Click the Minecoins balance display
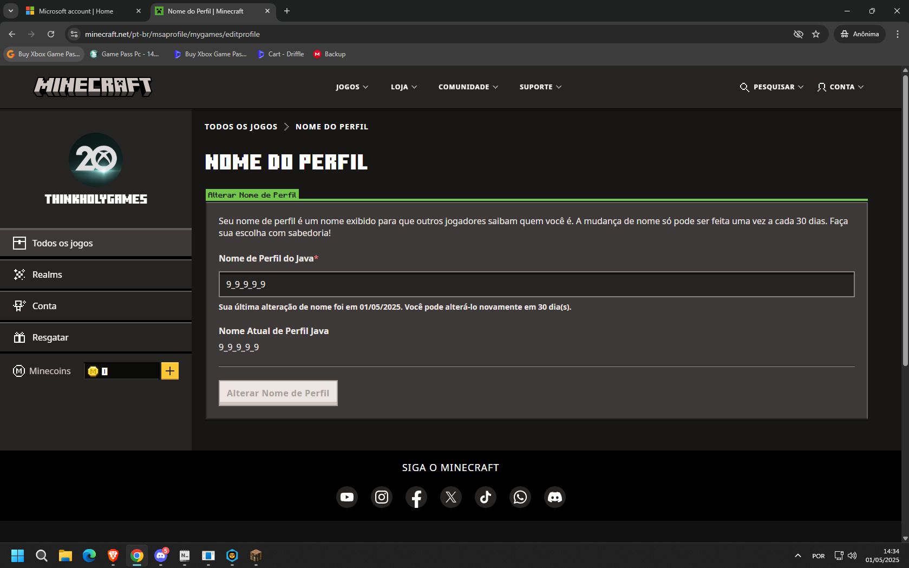The height and width of the screenshot is (568, 909). tap(122, 371)
